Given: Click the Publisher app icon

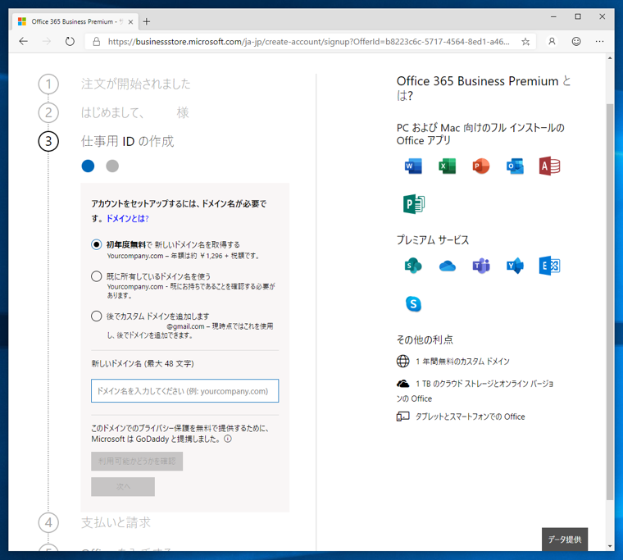Looking at the screenshot, I should 414,204.
